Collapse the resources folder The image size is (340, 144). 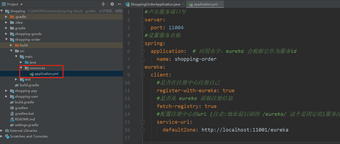pos(21,68)
